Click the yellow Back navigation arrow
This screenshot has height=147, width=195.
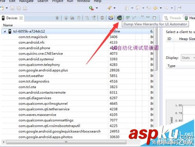pos(156,8)
